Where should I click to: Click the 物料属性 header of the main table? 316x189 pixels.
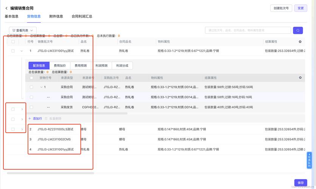tap(164, 42)
